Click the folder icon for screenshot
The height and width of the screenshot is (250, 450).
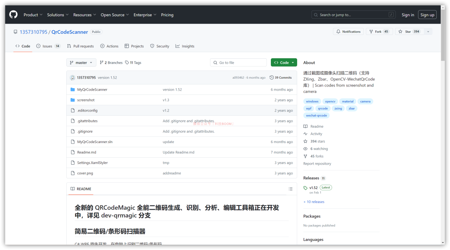point(72,100)
